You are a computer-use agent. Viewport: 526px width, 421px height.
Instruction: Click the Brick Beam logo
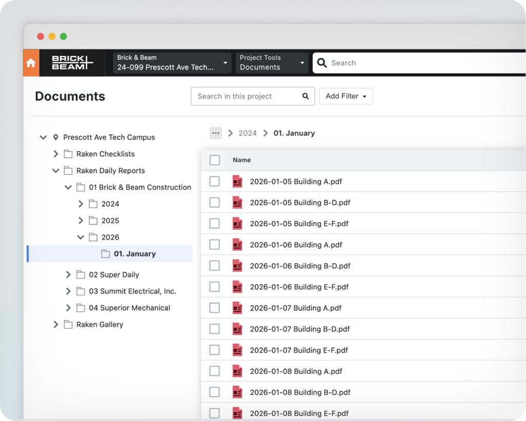tap(72, 63)
